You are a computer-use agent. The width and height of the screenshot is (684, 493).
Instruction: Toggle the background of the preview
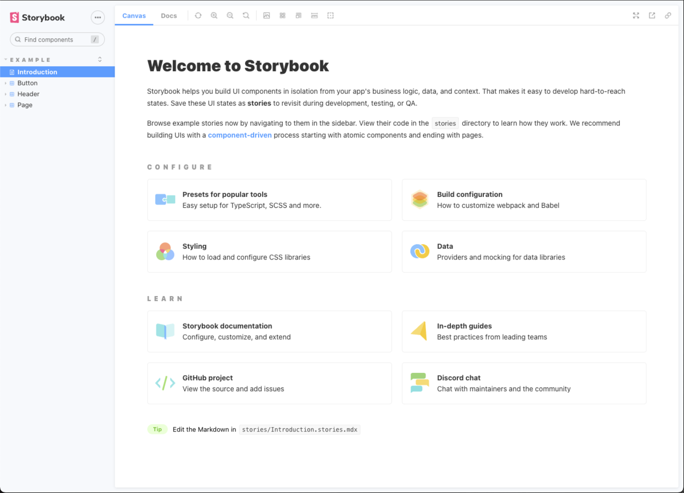click(x=267, y=15)
